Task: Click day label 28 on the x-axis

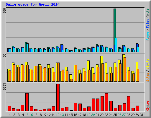Action: pyautogui.click(x=128, y=115)
